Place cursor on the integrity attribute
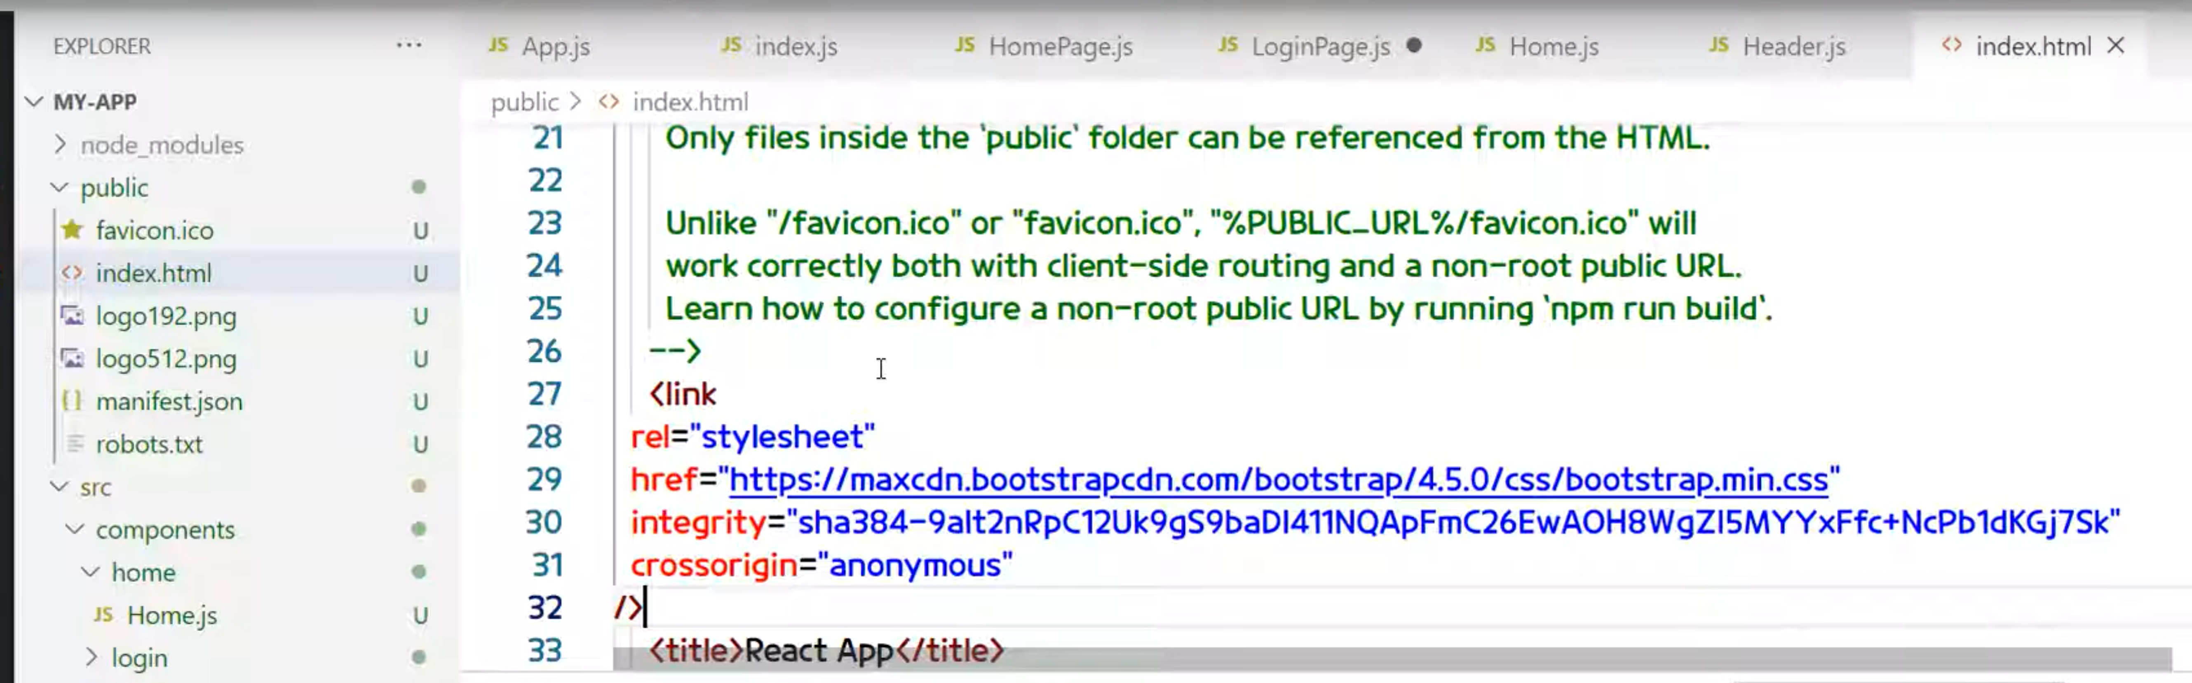The width and height of the screenshot is (2192, 683). tap(1375, 522)
